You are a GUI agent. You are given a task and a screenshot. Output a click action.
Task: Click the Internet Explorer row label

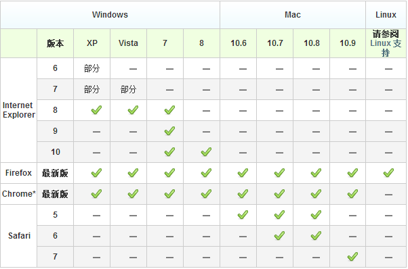(x=19, y=110)
